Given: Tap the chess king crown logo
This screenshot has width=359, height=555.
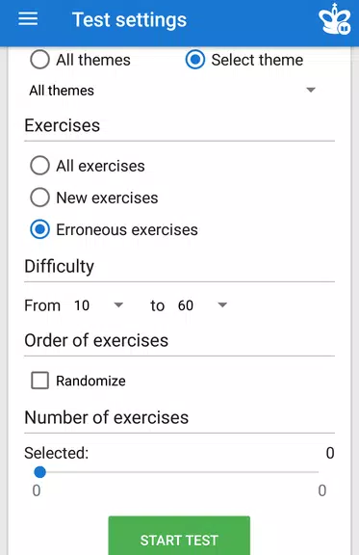Looking at the screenshot, I should 334,20.
